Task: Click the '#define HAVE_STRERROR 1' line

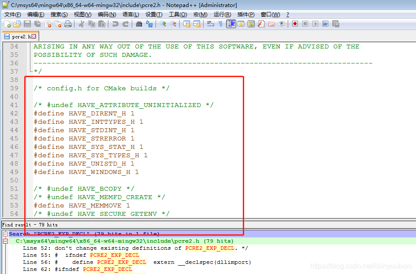Action: (84, 139)
